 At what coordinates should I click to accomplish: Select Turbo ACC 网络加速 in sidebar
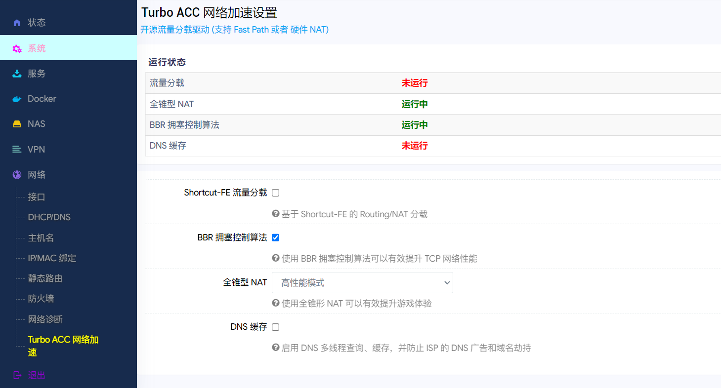63,346
